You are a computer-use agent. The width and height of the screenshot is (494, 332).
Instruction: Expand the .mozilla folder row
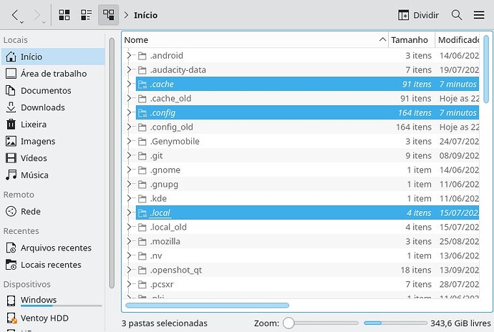point(129,242)
